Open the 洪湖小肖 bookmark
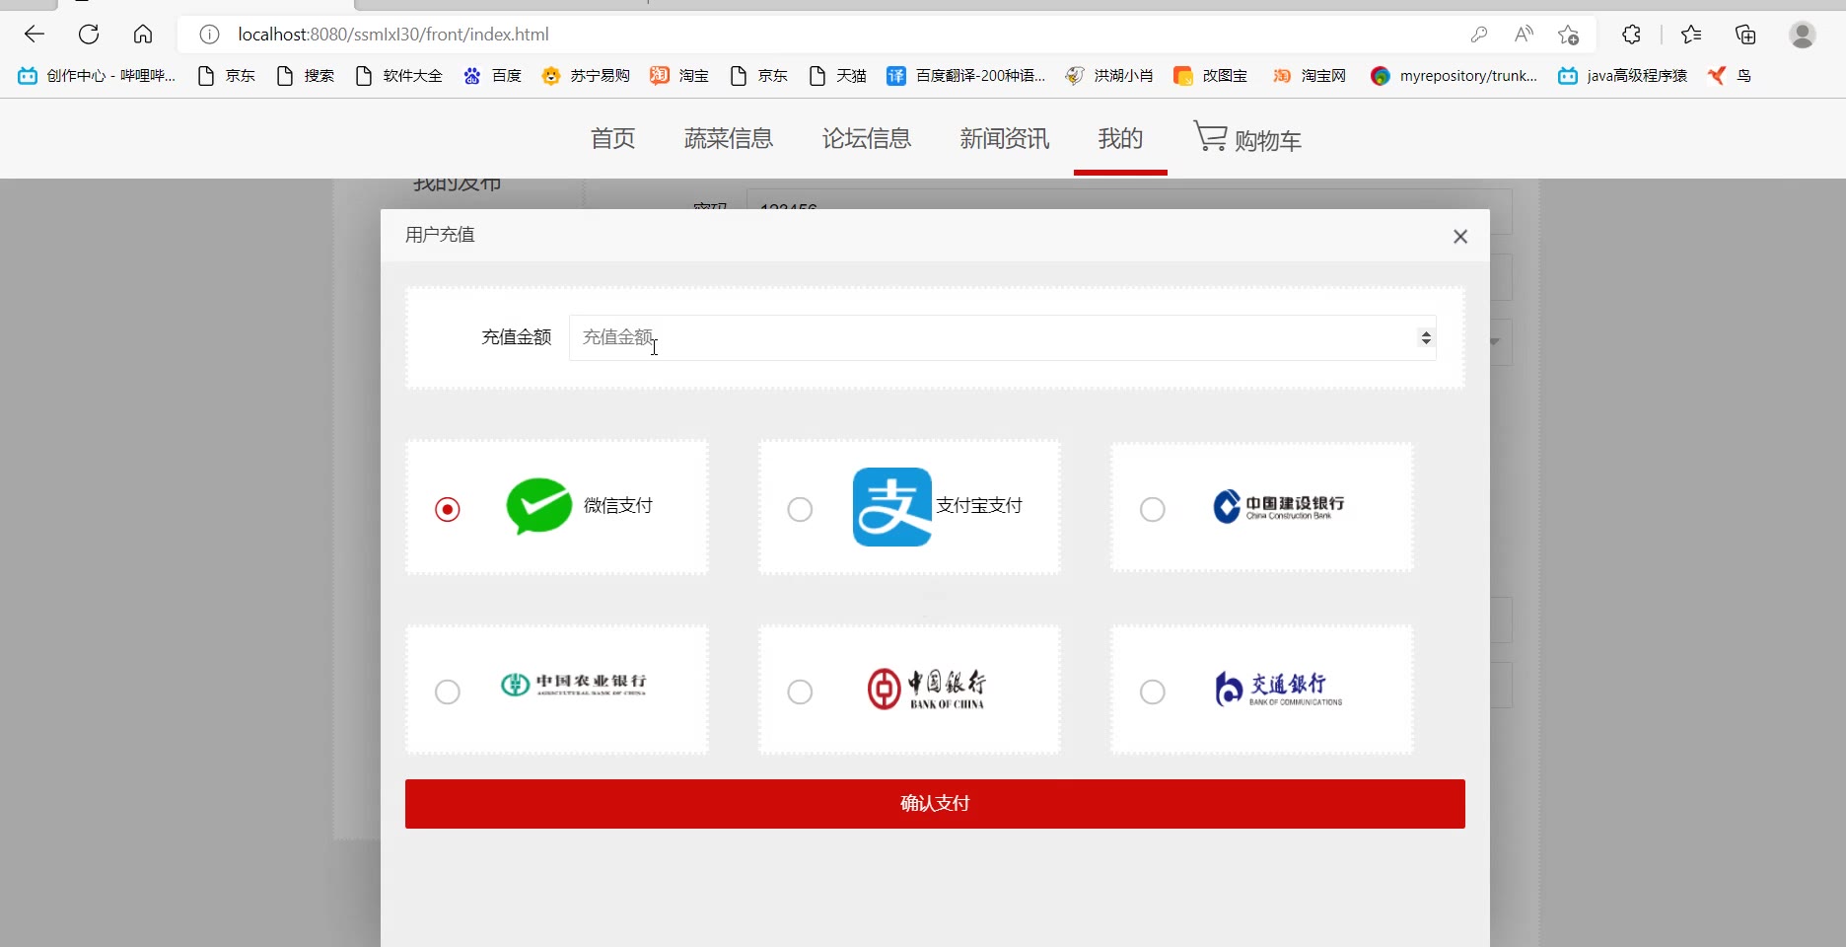Image resolution: width=1846 pixels, height=947 pixels. [x=1109, y=76]
